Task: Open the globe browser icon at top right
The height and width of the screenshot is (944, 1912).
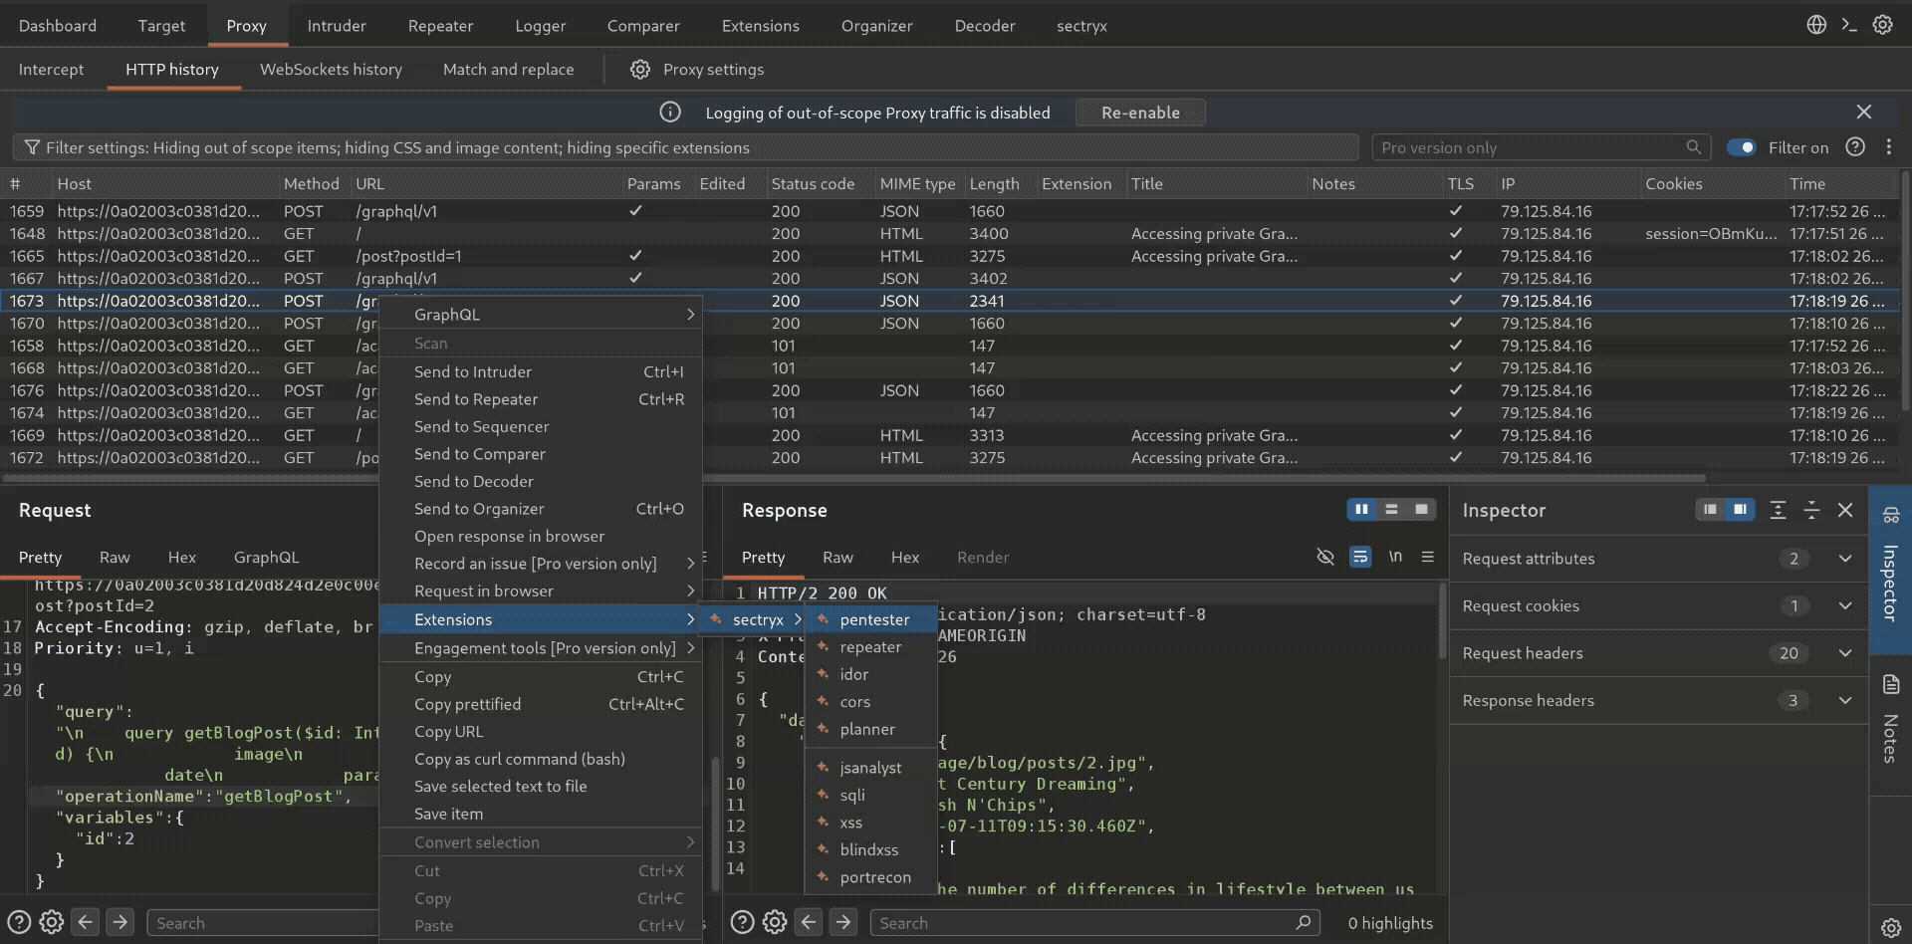Action: click(1816, 25)
